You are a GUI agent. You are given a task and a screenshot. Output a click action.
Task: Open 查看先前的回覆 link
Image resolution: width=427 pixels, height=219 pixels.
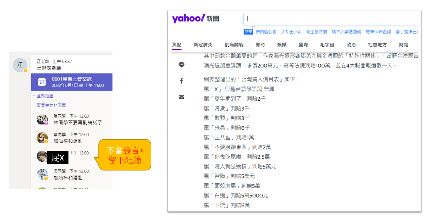click(51, 106)
